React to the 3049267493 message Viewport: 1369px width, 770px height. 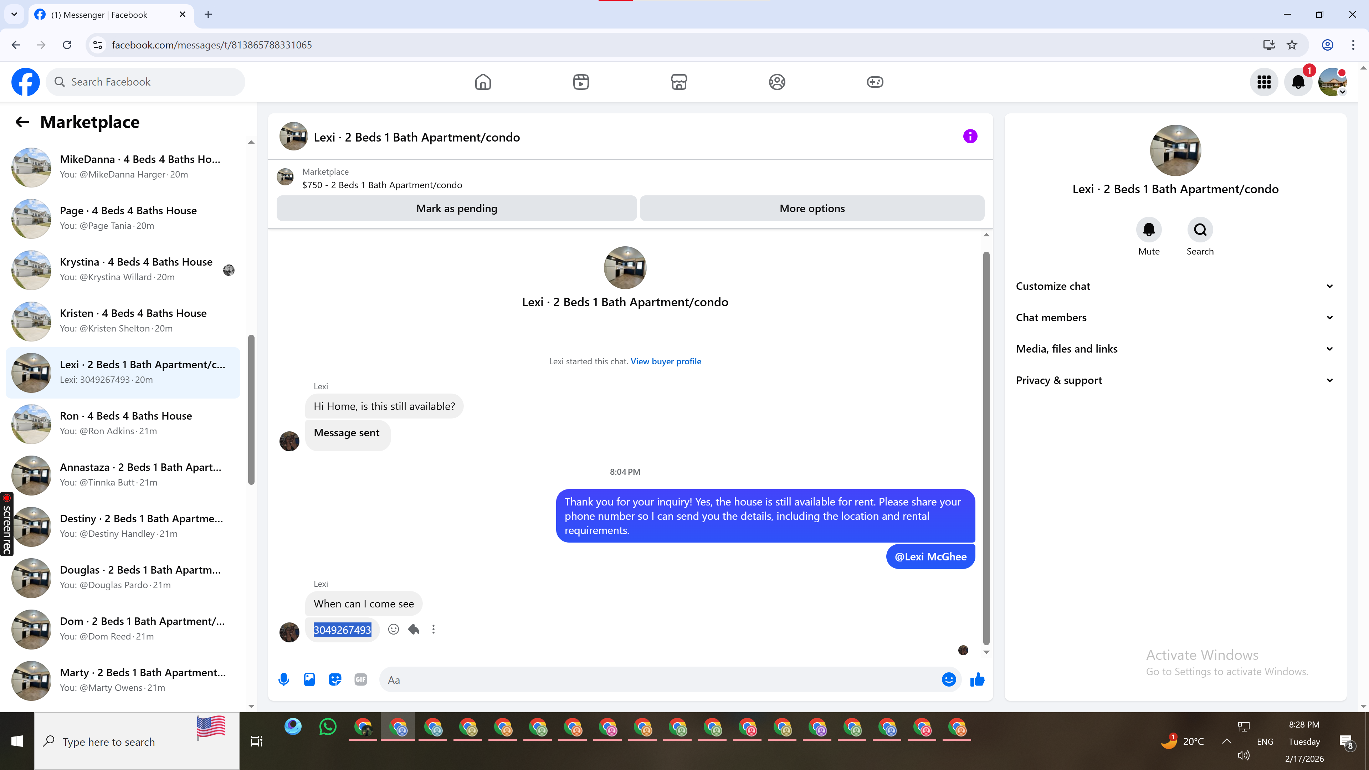coord(393,630)
